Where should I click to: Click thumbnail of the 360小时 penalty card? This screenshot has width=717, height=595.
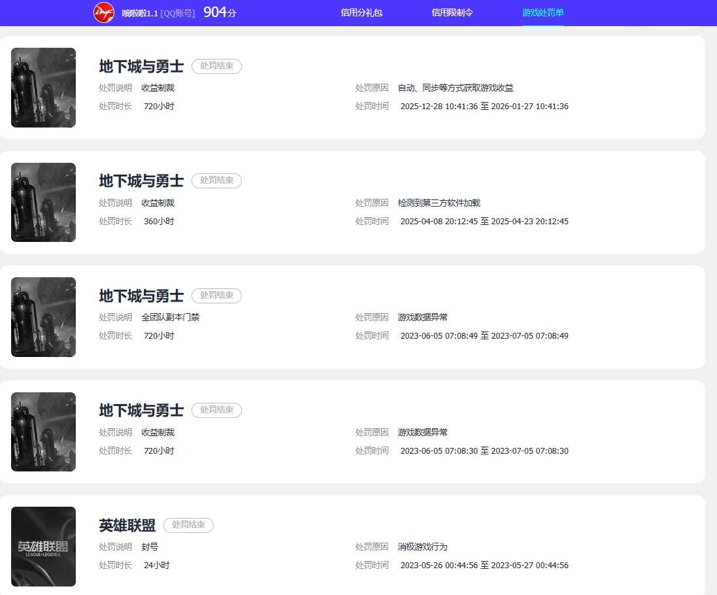pyautogui.click(x=43, y=202)
